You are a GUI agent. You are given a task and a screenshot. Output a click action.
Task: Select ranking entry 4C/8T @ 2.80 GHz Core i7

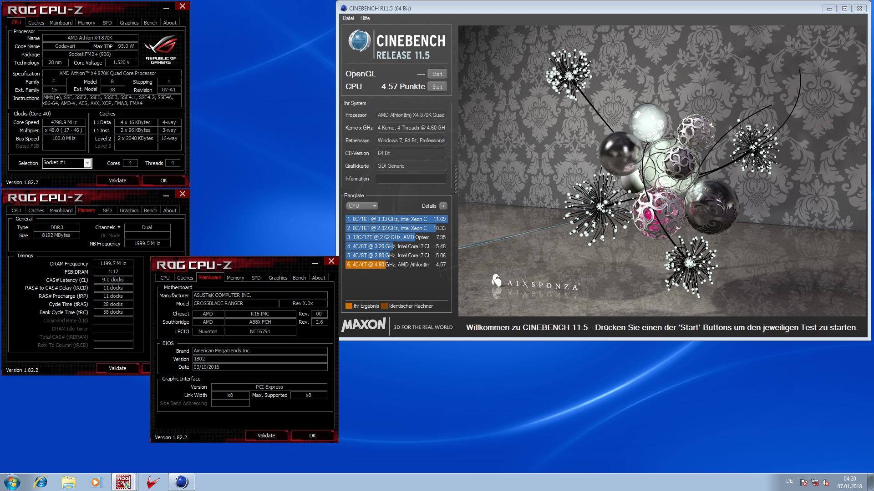pos(396,256)
